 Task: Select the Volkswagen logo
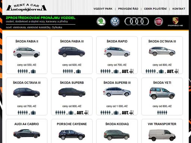tap(115, 22)
